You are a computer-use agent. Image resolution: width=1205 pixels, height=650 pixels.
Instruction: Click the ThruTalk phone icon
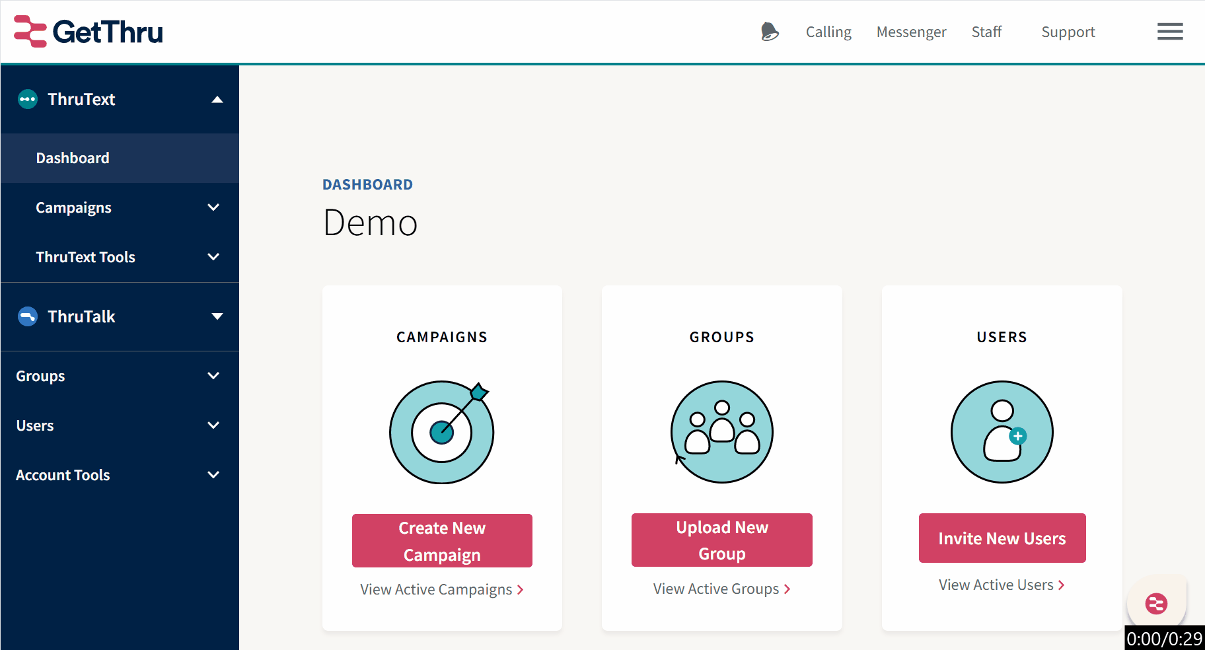point(28,316)
